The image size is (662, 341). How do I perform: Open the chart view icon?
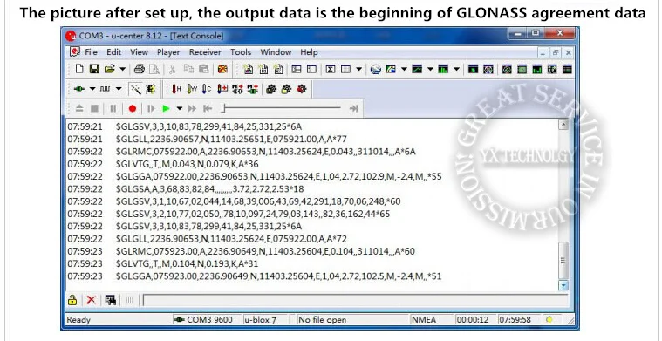pos(417,69)
